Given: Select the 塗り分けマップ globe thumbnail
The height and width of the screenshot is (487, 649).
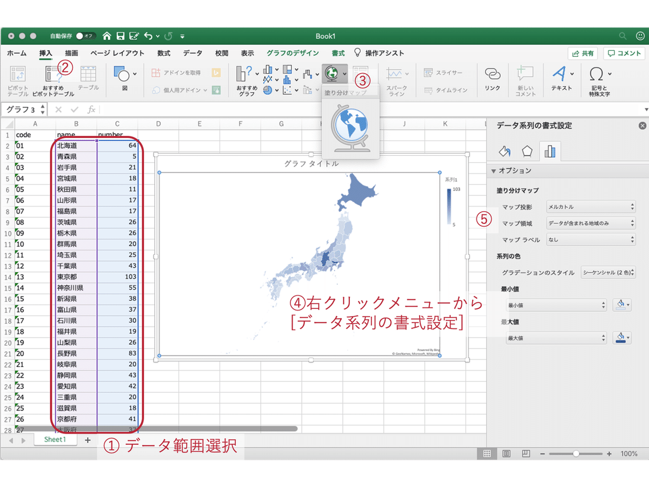Looking at the screenshot, I should point(350,129).
